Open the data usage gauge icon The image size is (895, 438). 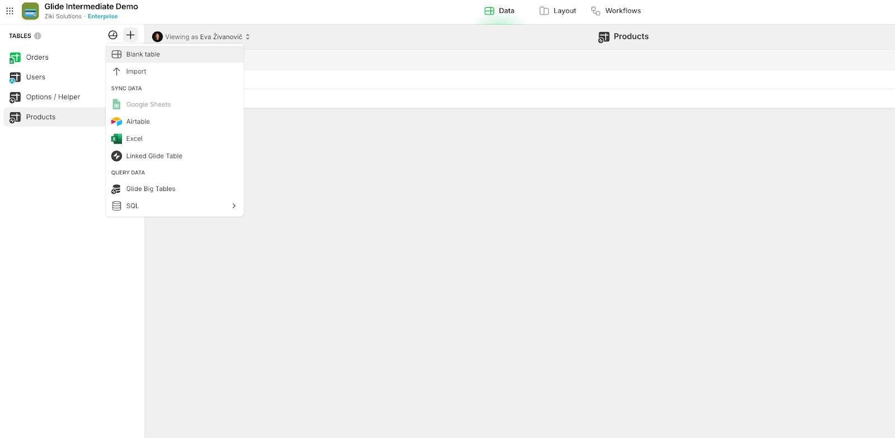(x=113, y=35)
